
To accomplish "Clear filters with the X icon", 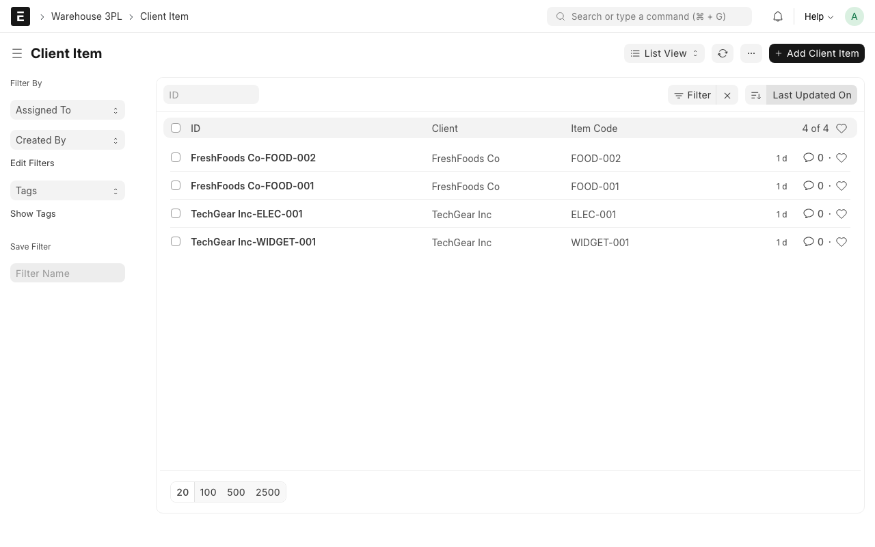I will click(727, 95).
